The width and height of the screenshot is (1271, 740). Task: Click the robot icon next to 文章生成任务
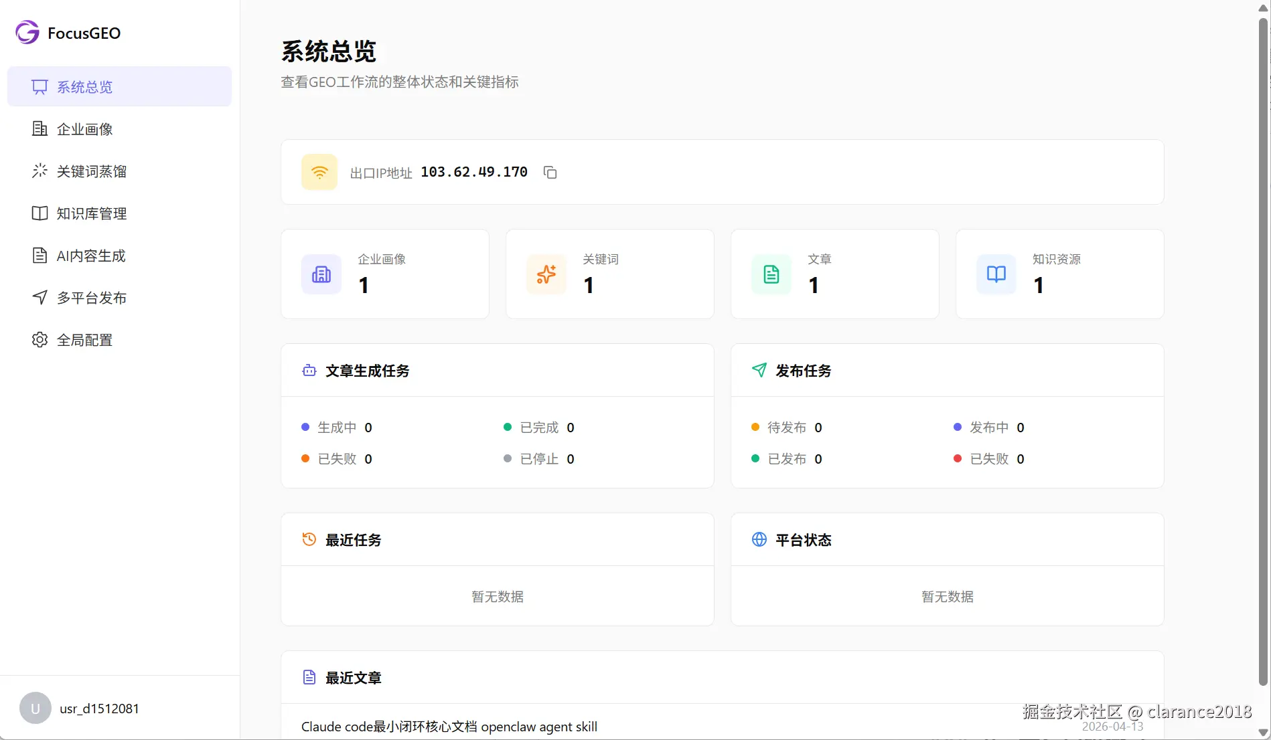point(309,371)
